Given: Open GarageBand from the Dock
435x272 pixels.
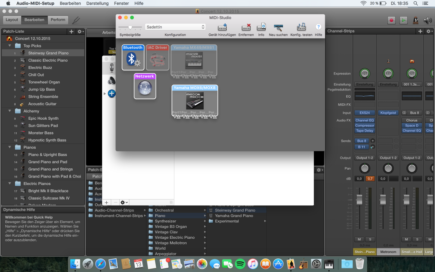Looking at the screenshot, I should 303,264.
